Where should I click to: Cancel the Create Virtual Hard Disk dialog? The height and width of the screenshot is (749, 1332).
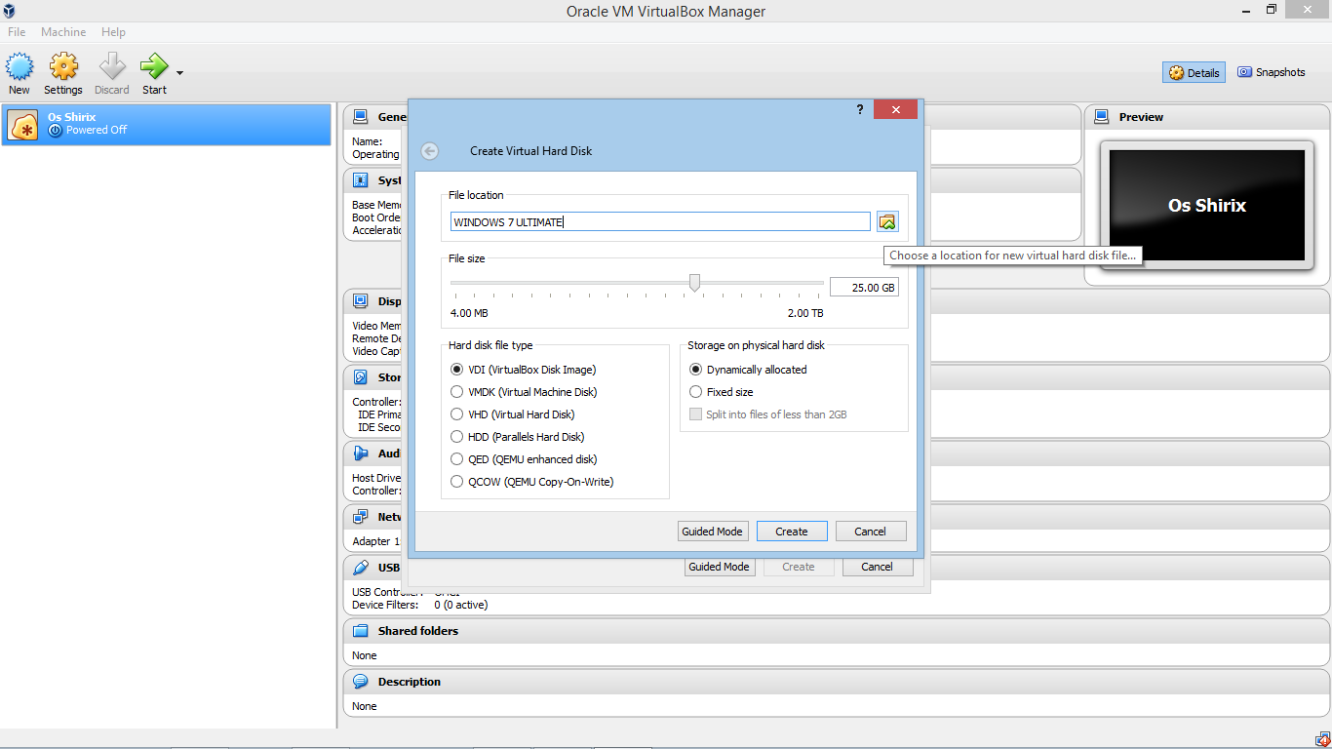pos(871,532)
